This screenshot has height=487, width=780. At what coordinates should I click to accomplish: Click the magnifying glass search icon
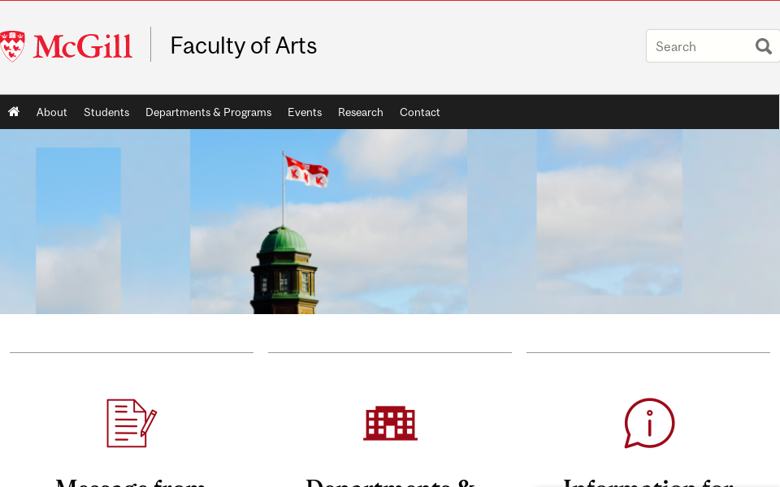click(x=763, y=45)
